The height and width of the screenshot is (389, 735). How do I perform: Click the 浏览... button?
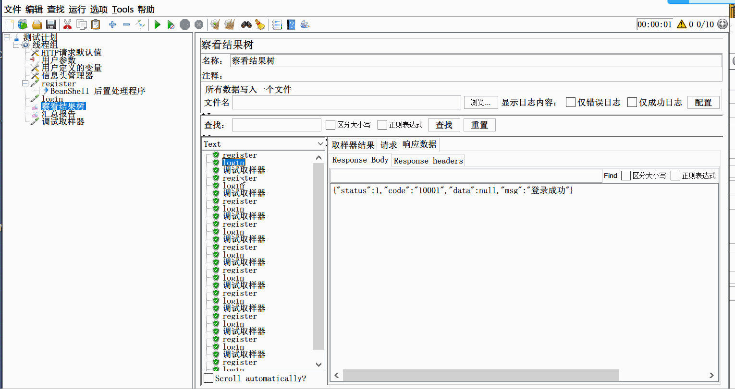(x=480, y=102)
